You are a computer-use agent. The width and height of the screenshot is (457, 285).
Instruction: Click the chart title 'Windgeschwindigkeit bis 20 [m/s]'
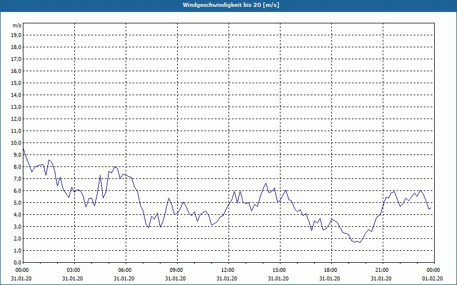pos(231,5)
